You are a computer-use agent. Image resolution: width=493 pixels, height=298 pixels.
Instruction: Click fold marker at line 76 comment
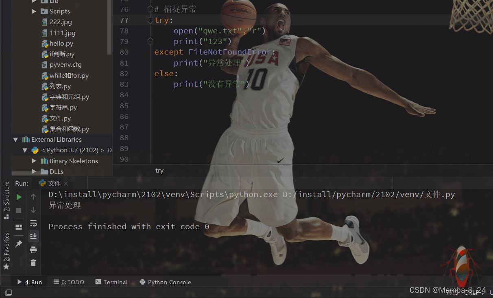(150, 9)
